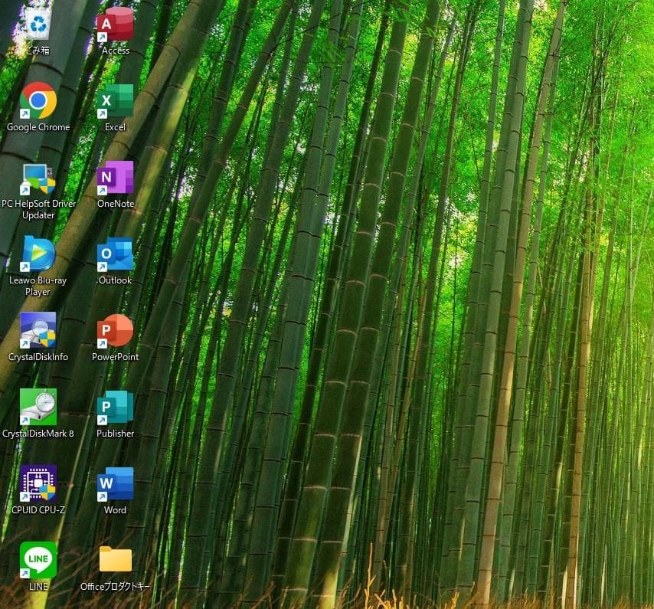
Task: Select the Leawo Blu-ray Player icon
Action: (38, 254)
